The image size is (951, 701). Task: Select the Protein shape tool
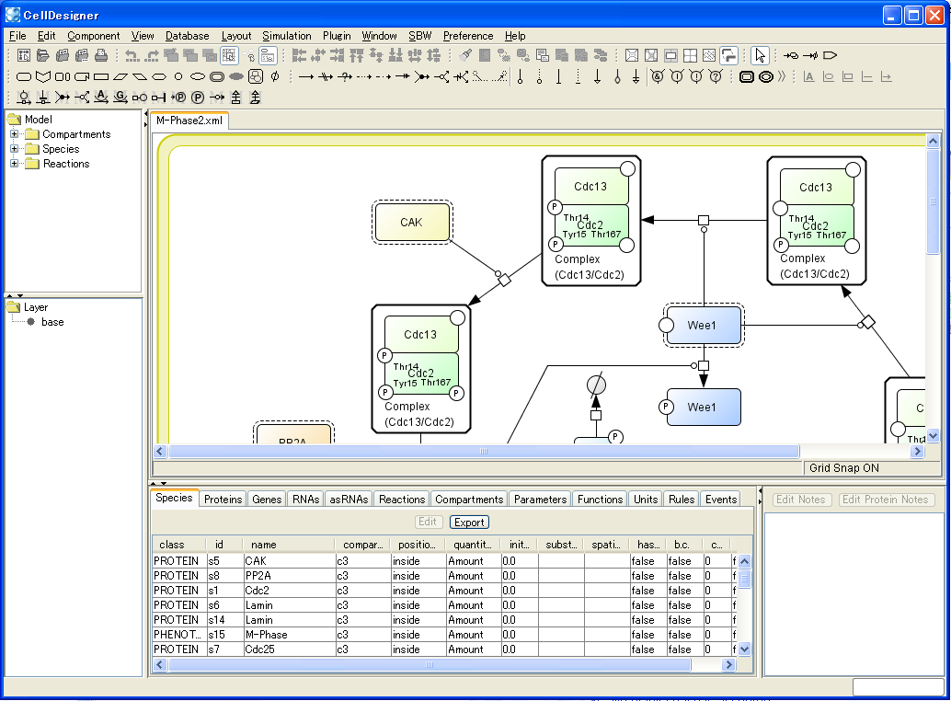pyautogui.click(x=23, y=75)
